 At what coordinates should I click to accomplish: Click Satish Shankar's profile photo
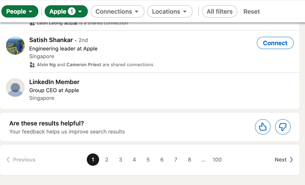point(15,46)
